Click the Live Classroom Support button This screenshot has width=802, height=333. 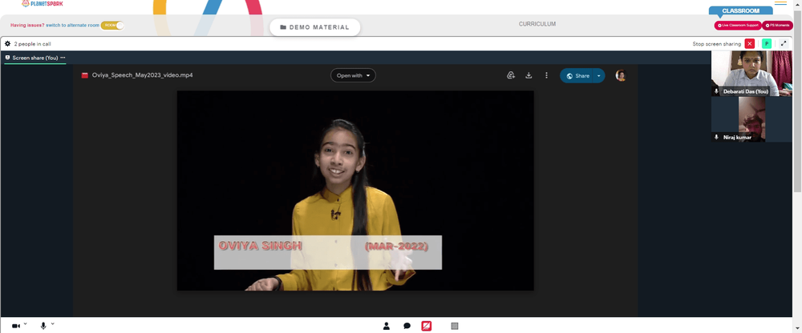point(738,25)
